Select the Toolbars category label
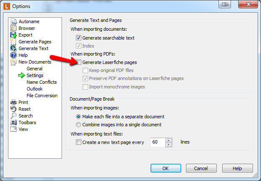261x181 pixels. tap(27, 122)
